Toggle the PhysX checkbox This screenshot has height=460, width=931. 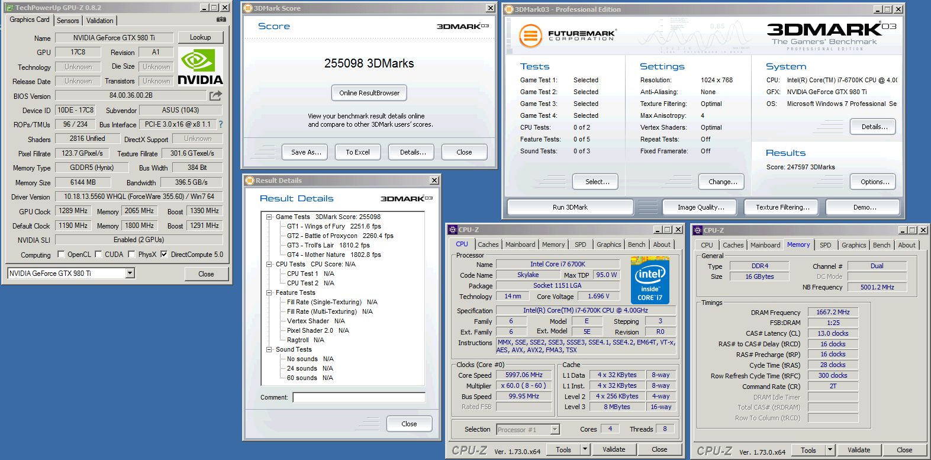[x=131, y=255]
